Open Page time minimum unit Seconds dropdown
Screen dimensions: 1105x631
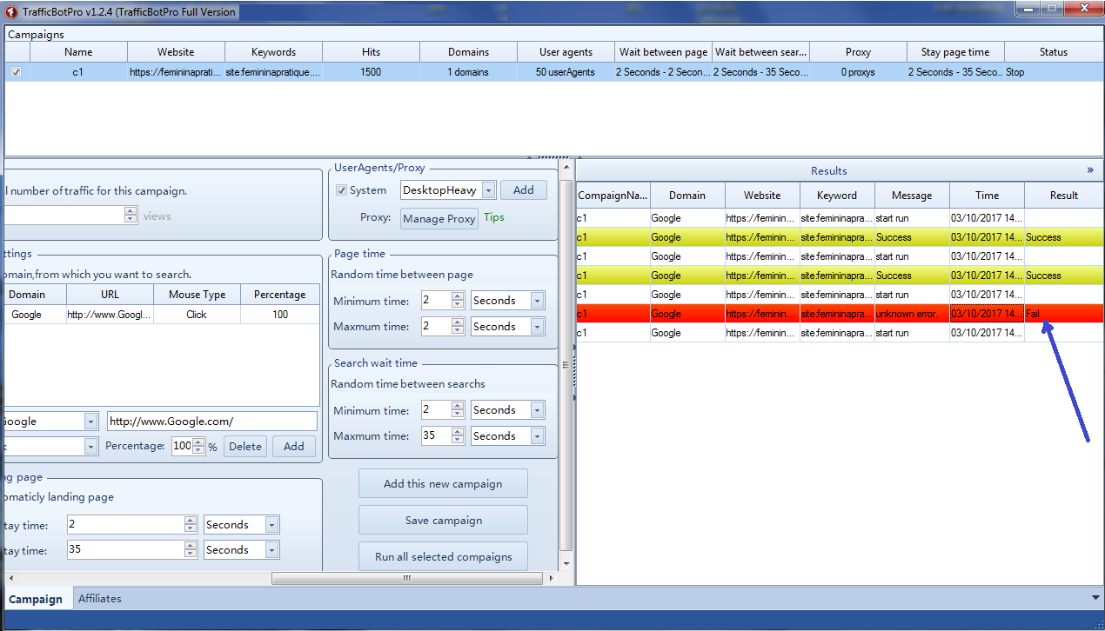click(537, 301)
